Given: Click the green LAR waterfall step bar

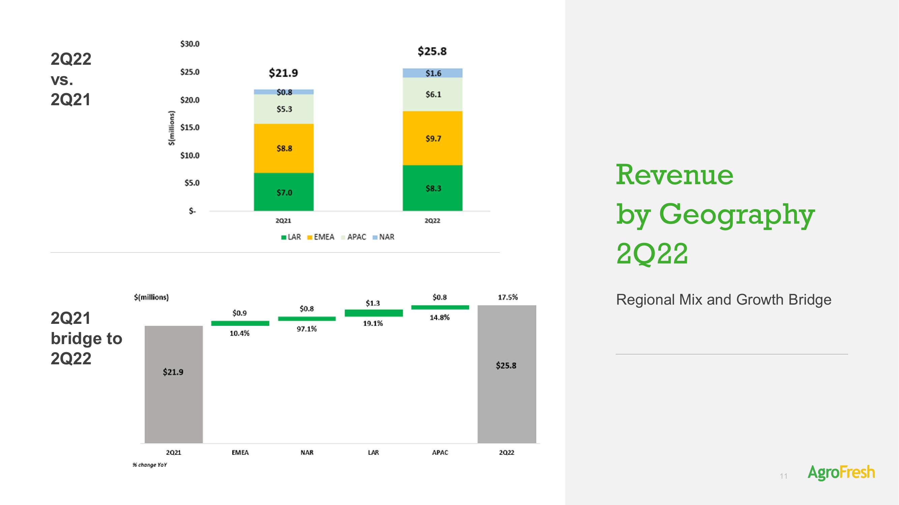Looking at the screenshot, I should click(x=374, y=313).
